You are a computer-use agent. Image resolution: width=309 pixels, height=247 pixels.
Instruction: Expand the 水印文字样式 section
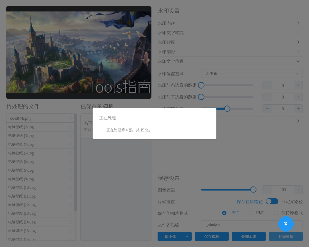[230, 33]
